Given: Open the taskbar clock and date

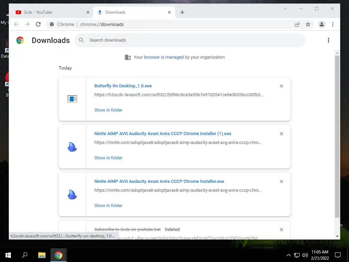Looking at the screenshot, I should point(320,255).
